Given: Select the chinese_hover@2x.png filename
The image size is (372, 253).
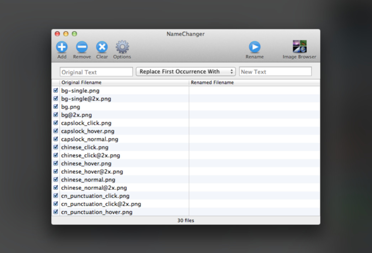Looking at the screenshot, I should (92, 172).
